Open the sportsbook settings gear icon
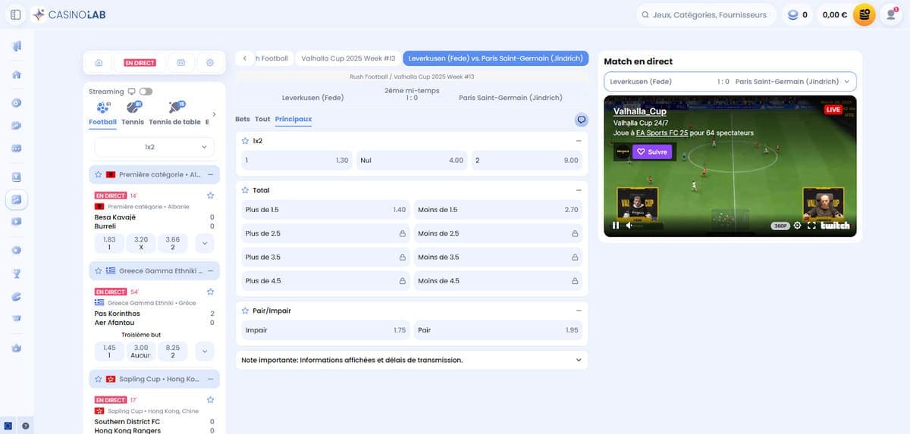Viewport: 910px width, 434px height. 210,63
